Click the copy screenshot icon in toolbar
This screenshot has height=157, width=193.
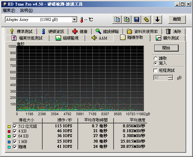point(127,20)
